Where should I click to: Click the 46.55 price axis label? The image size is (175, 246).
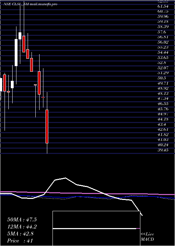point(163,104)
